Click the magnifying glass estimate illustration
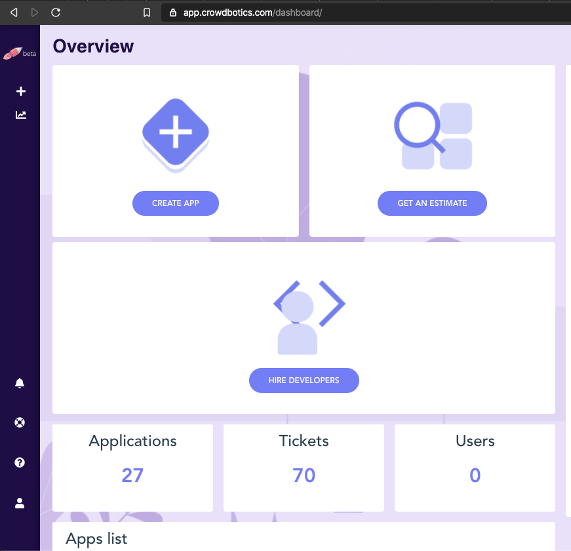571x551 pixels. 432,135
